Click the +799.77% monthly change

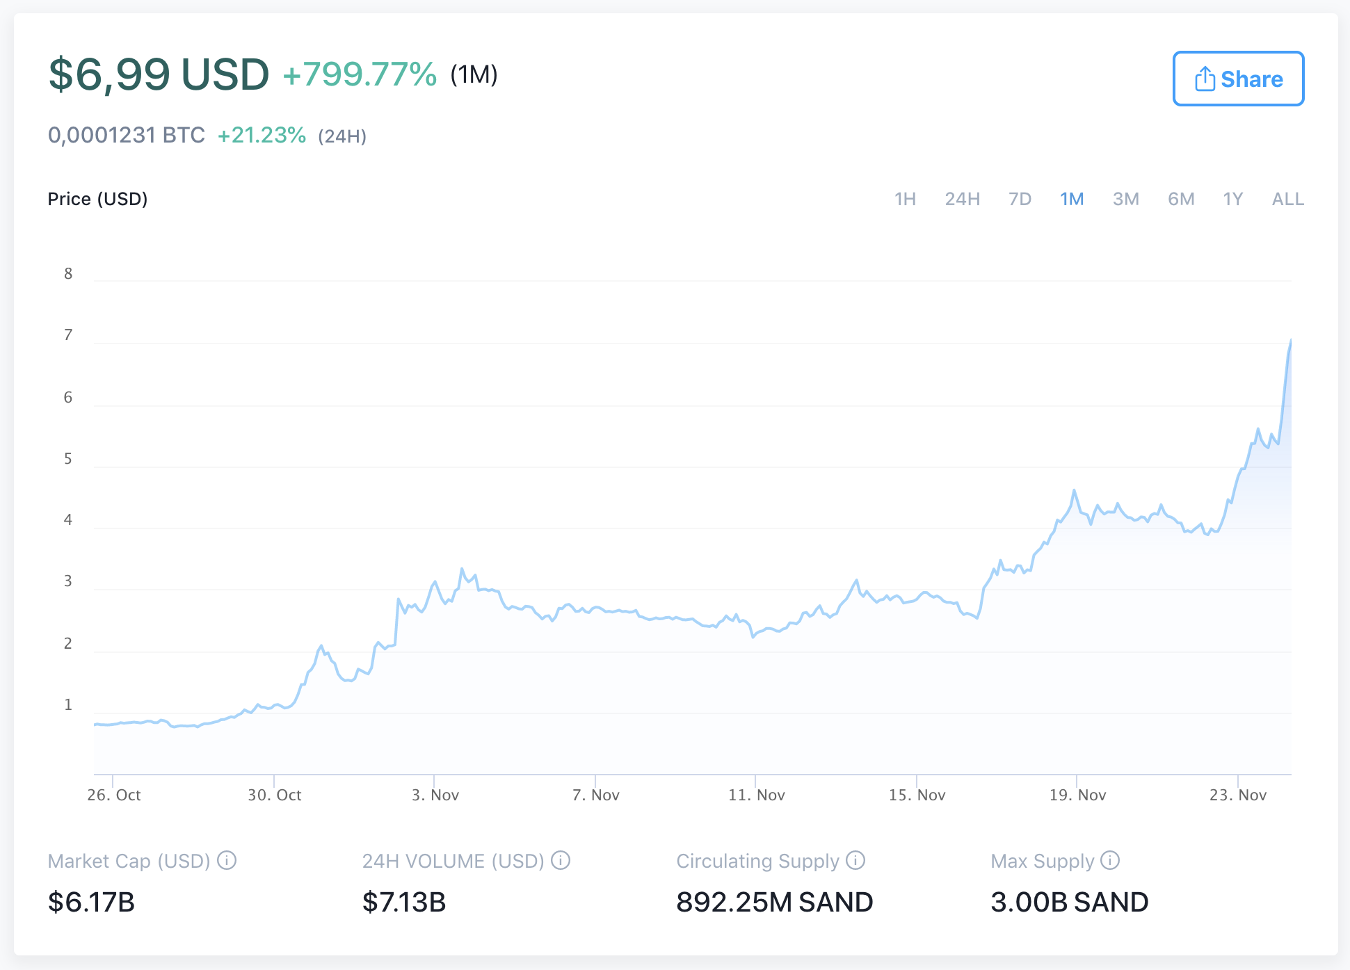(360, 74)
